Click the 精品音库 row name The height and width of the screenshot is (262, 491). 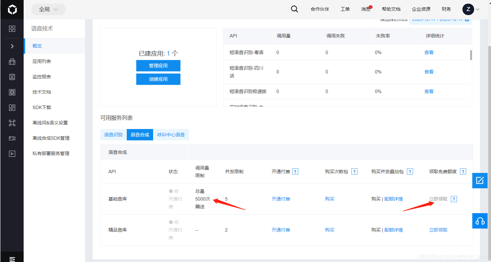118,230
